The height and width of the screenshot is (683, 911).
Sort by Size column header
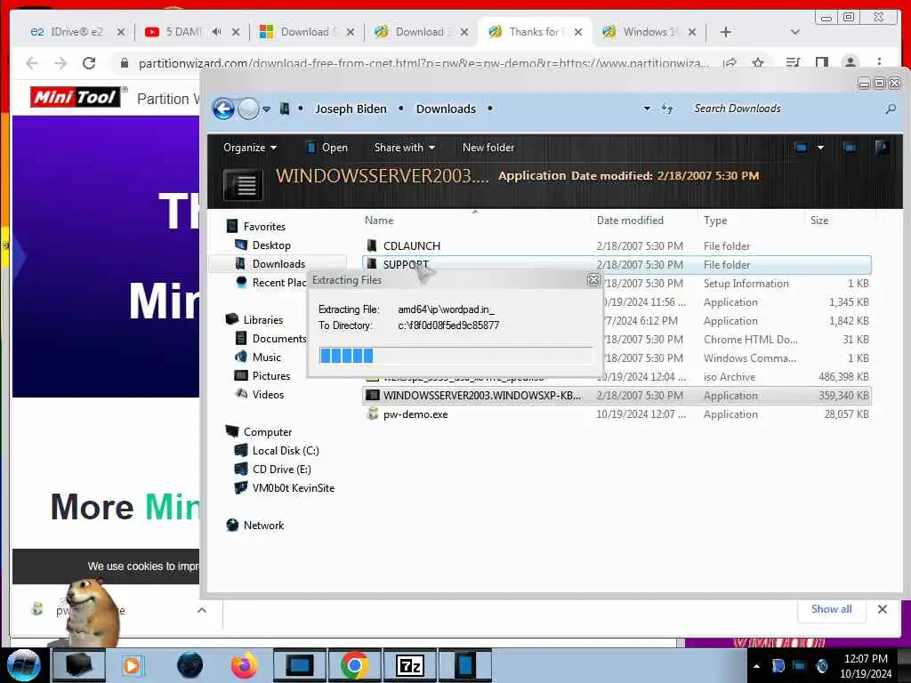(x=819, y=221)
